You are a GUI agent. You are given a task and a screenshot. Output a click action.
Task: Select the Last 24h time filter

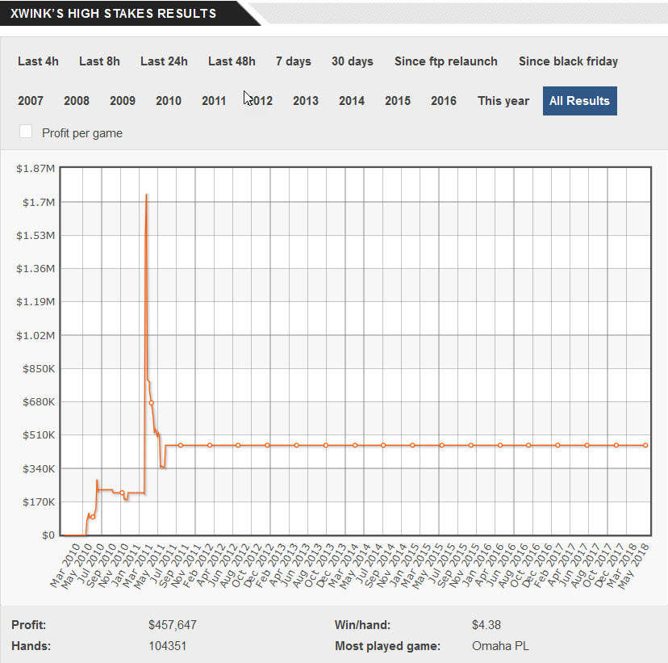tap(164, 61)
